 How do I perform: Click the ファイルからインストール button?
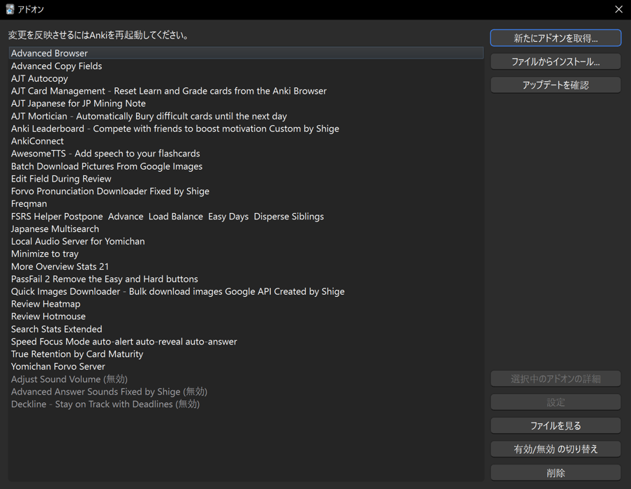tap(555, 61)
